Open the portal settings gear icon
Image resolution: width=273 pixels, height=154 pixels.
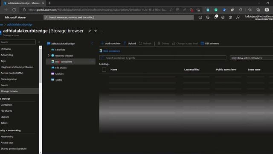click(223, 17)
